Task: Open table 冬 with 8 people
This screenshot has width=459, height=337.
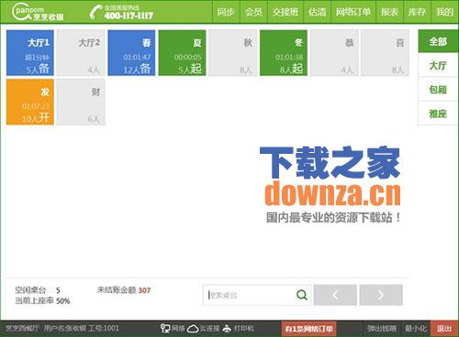Action: [x=284, y=52]
